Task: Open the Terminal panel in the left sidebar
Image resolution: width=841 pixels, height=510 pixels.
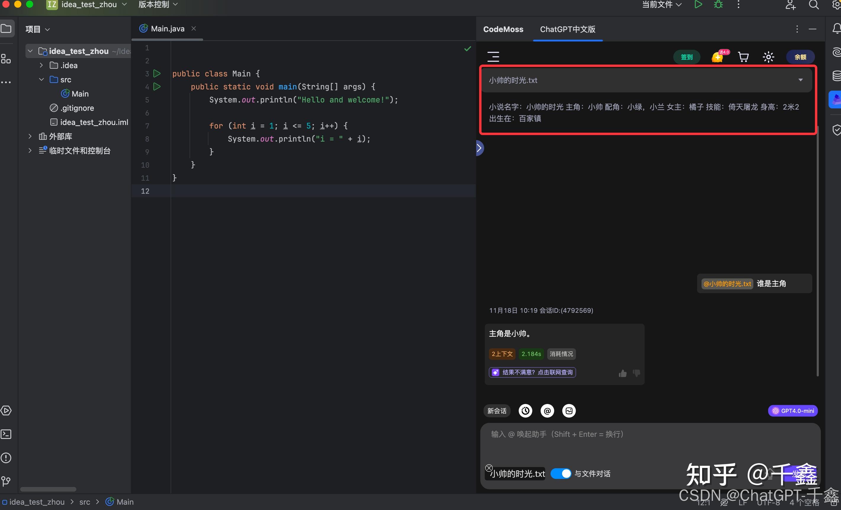Action: click(7, 434)
